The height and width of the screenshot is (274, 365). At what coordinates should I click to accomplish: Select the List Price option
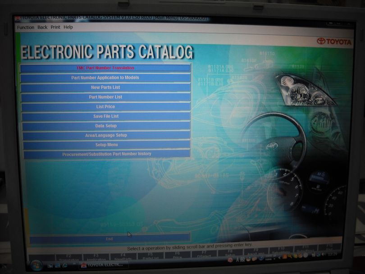click(106, 107)
